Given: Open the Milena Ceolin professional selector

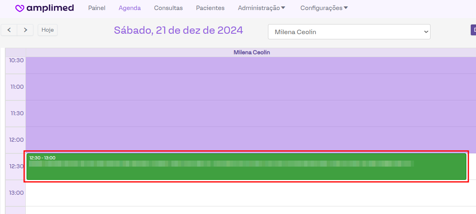Looking at the screenshot, I should pos(349,32).
